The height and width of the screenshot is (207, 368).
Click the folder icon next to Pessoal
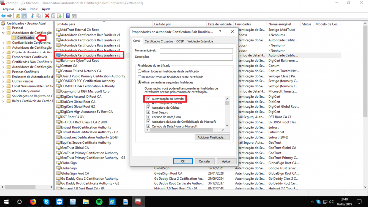tap(9, 28)
